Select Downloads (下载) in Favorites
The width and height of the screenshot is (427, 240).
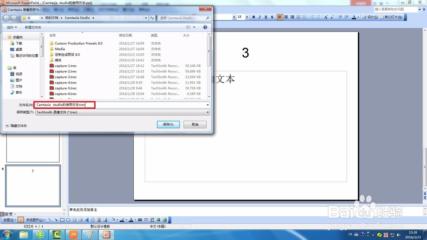[16, 43]
